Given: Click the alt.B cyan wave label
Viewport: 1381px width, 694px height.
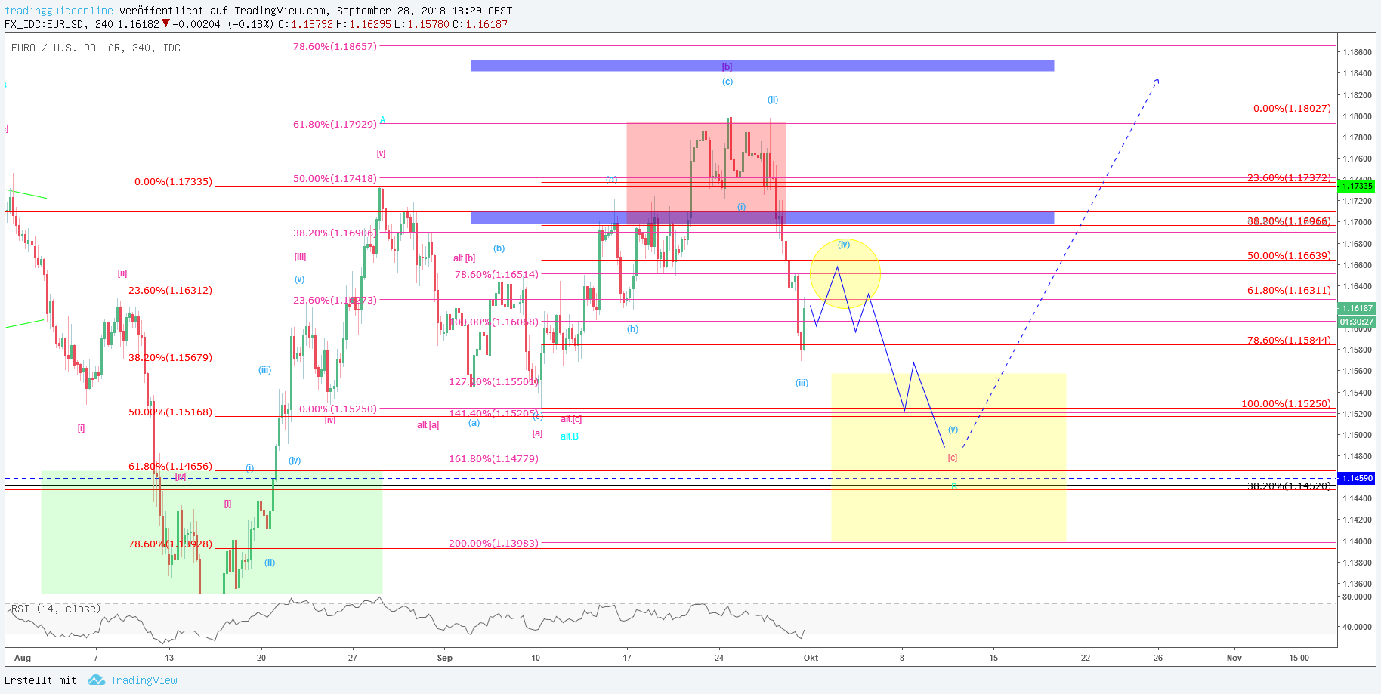Looking at the screenshot, I should [x=570, y=436].
